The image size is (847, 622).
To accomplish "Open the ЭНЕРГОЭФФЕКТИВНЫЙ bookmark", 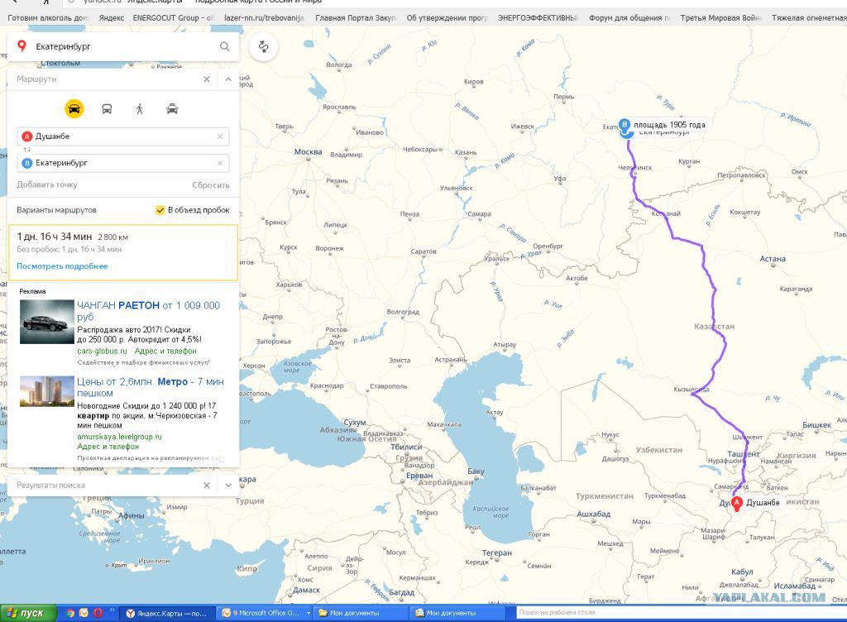I will click(538, 18).
